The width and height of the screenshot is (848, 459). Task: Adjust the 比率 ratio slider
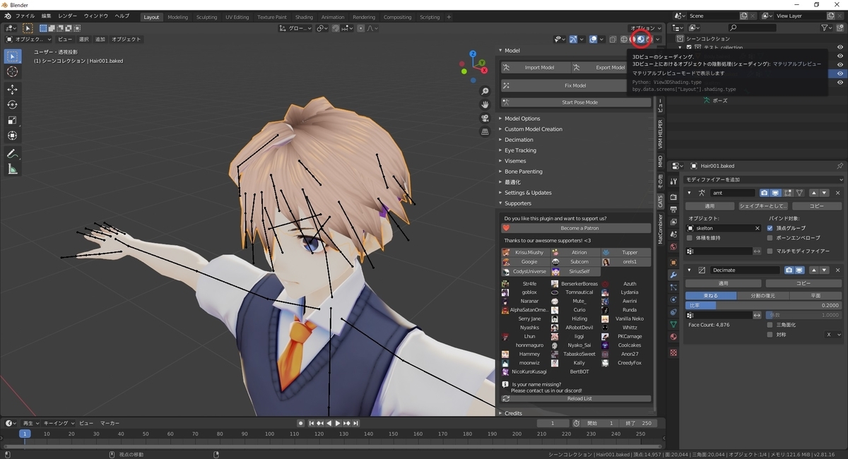coord(764,305)
